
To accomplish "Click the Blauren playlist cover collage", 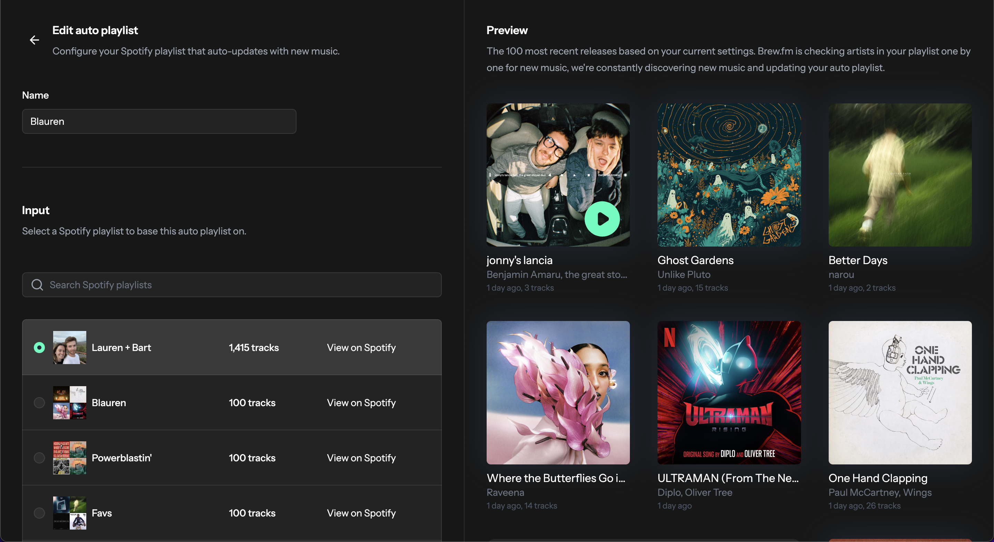I will point(69,403).
